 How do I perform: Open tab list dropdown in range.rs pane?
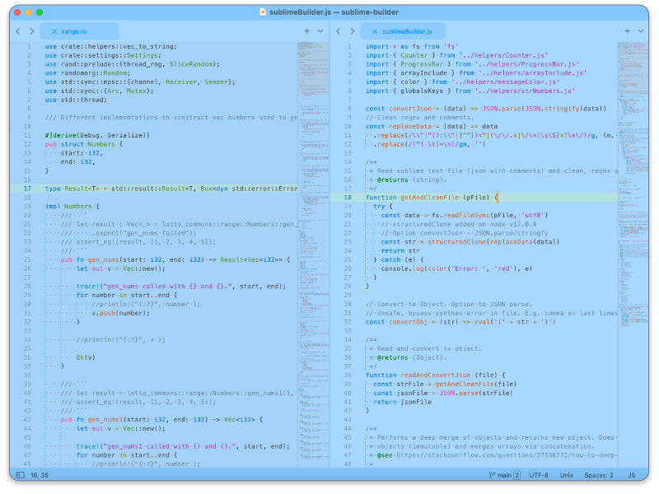point(320,31)
